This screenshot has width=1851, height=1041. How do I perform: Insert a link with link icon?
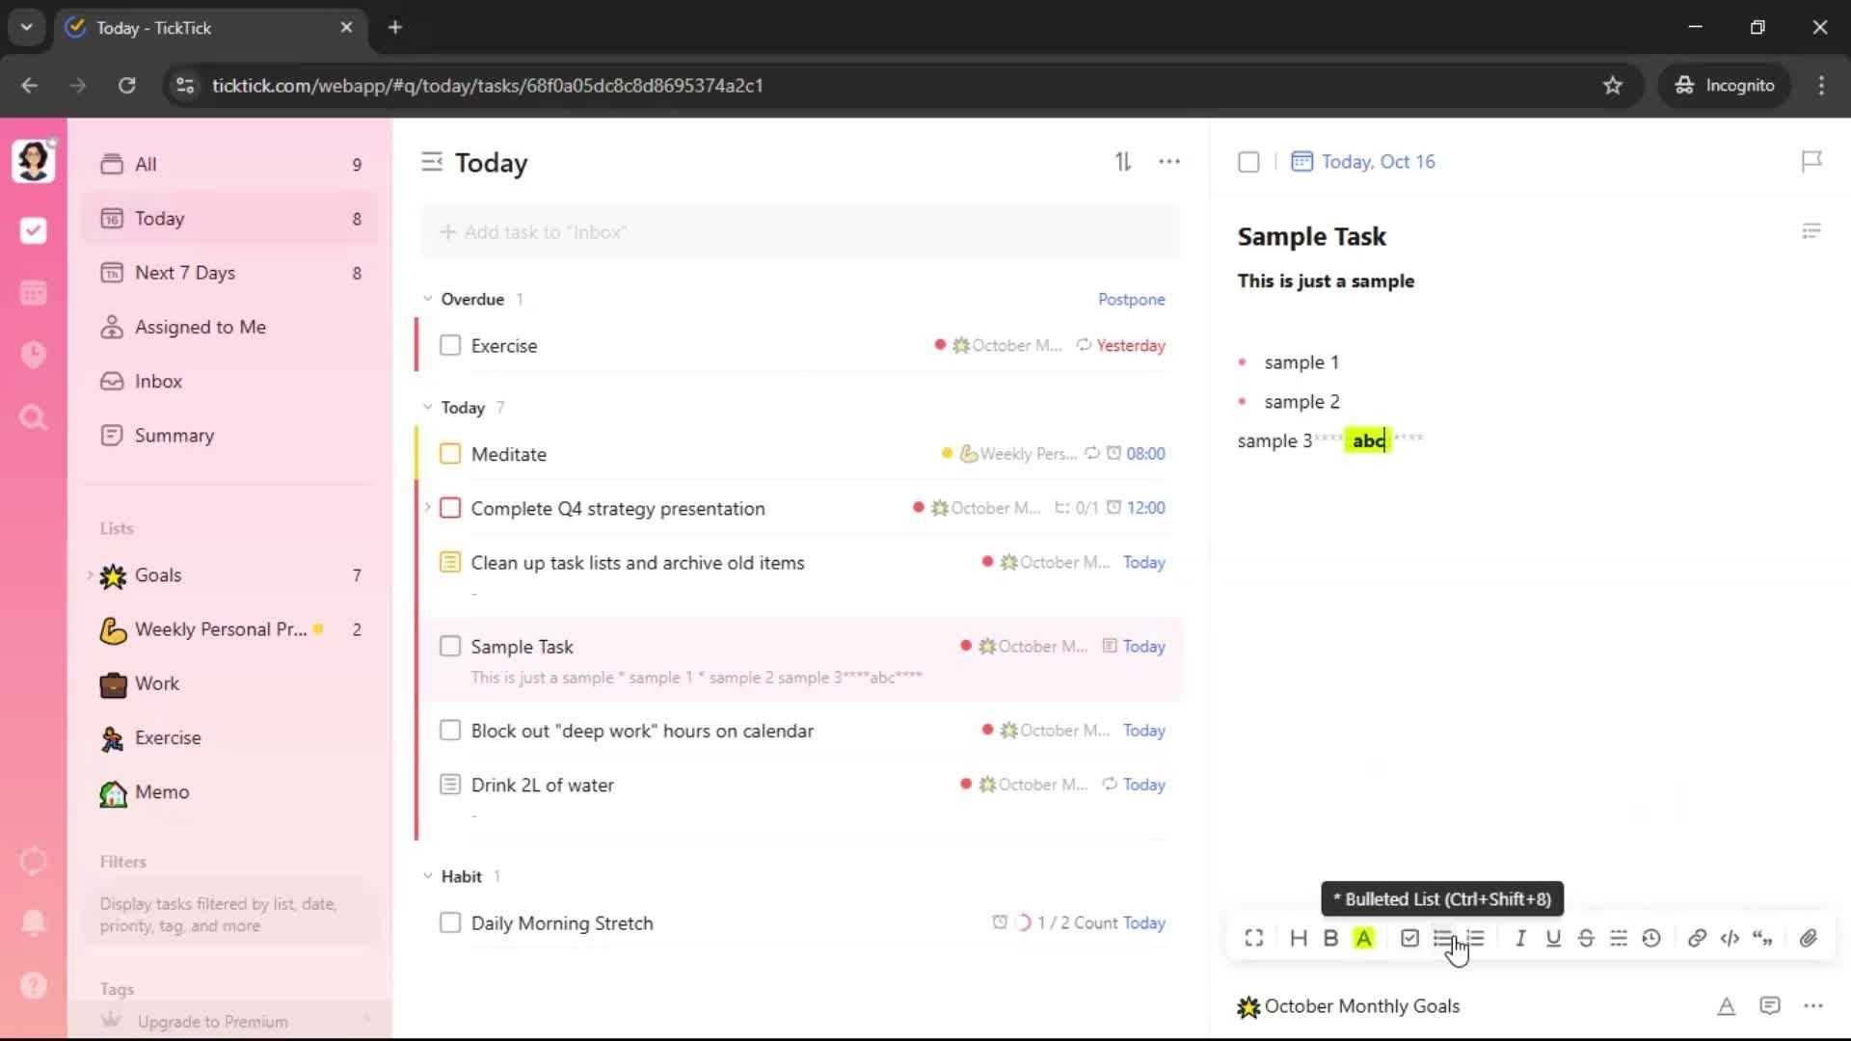click(x=1697, y=938)
